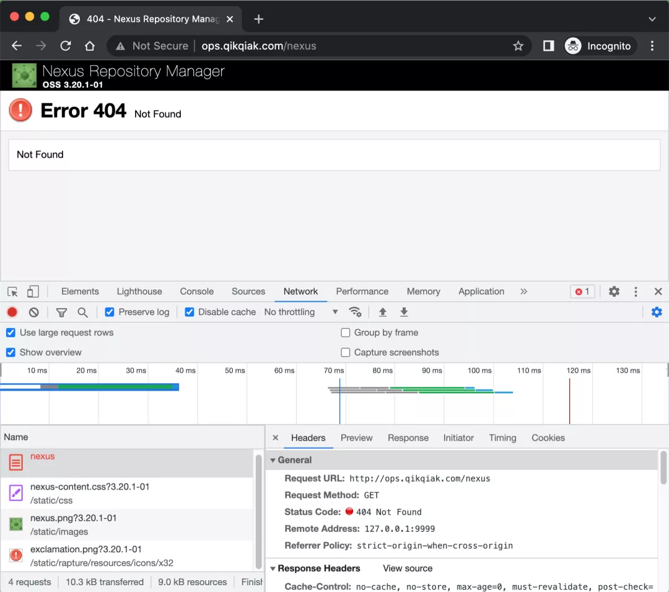Uncheck the Preserve log checkbox
This screenshot has width=669, height=592.
click(110, 312)
